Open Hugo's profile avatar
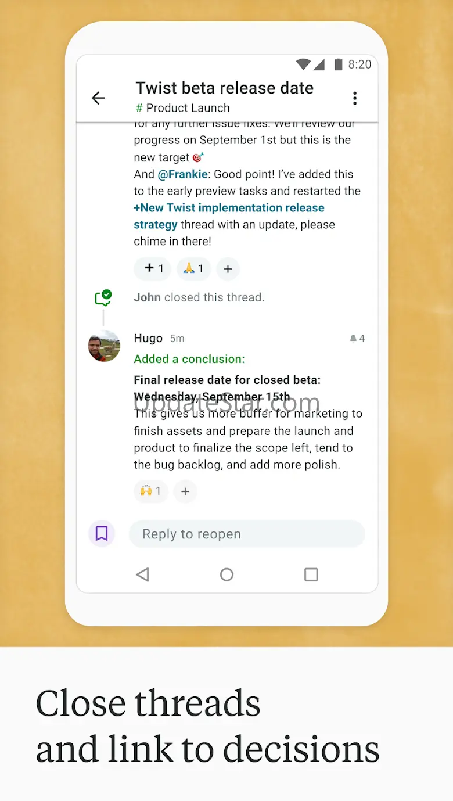453x801 pixels. pyautogui.click(x=105, y=346)
